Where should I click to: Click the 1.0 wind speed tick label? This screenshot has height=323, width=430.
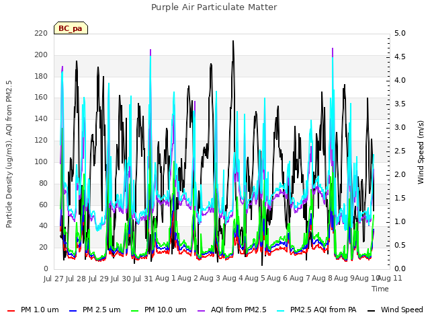(x=400, y=222)
